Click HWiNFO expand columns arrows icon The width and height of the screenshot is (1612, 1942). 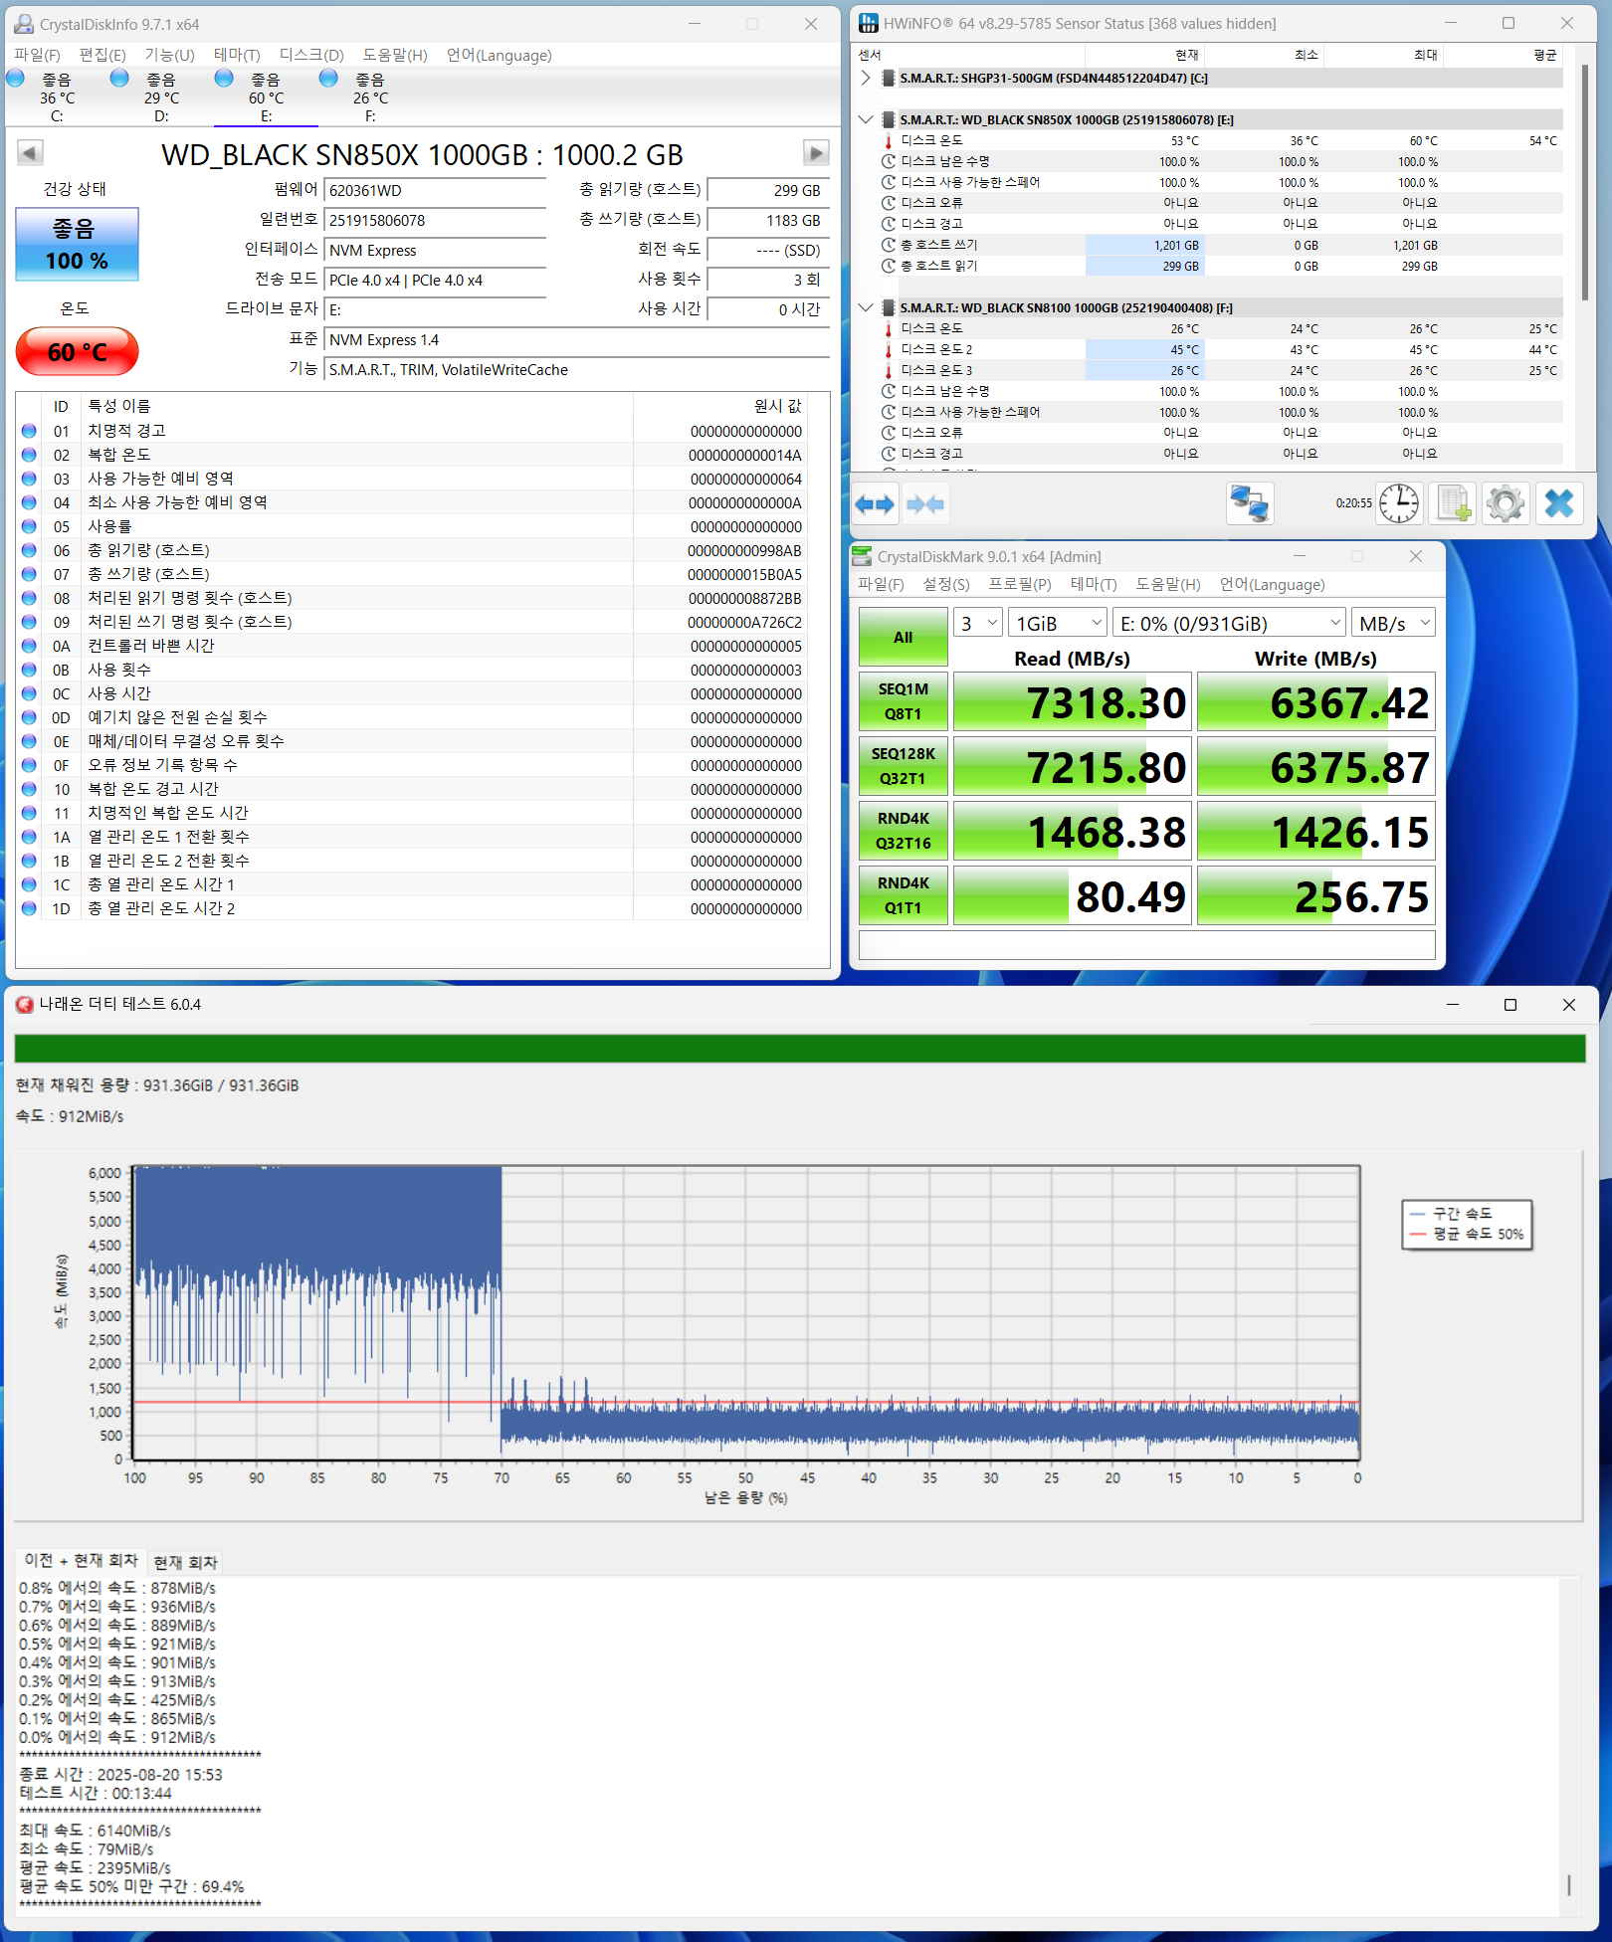pyautogui.click(x=875, y=504)
